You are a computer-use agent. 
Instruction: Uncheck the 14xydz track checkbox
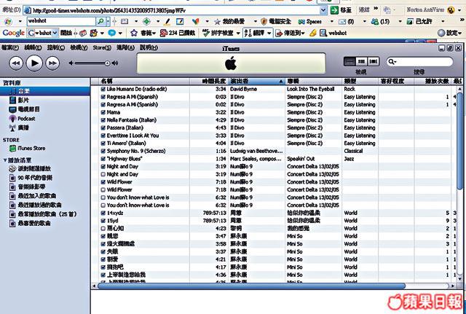[x=103, y=213]
